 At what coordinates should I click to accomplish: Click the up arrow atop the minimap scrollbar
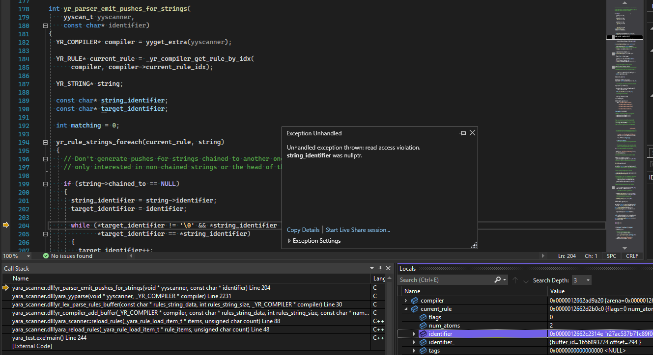point(625,4)
